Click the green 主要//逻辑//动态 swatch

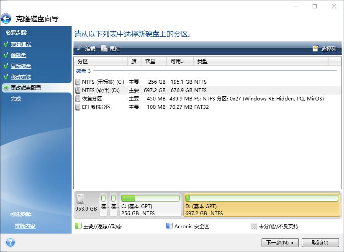(x=78, y=226)
